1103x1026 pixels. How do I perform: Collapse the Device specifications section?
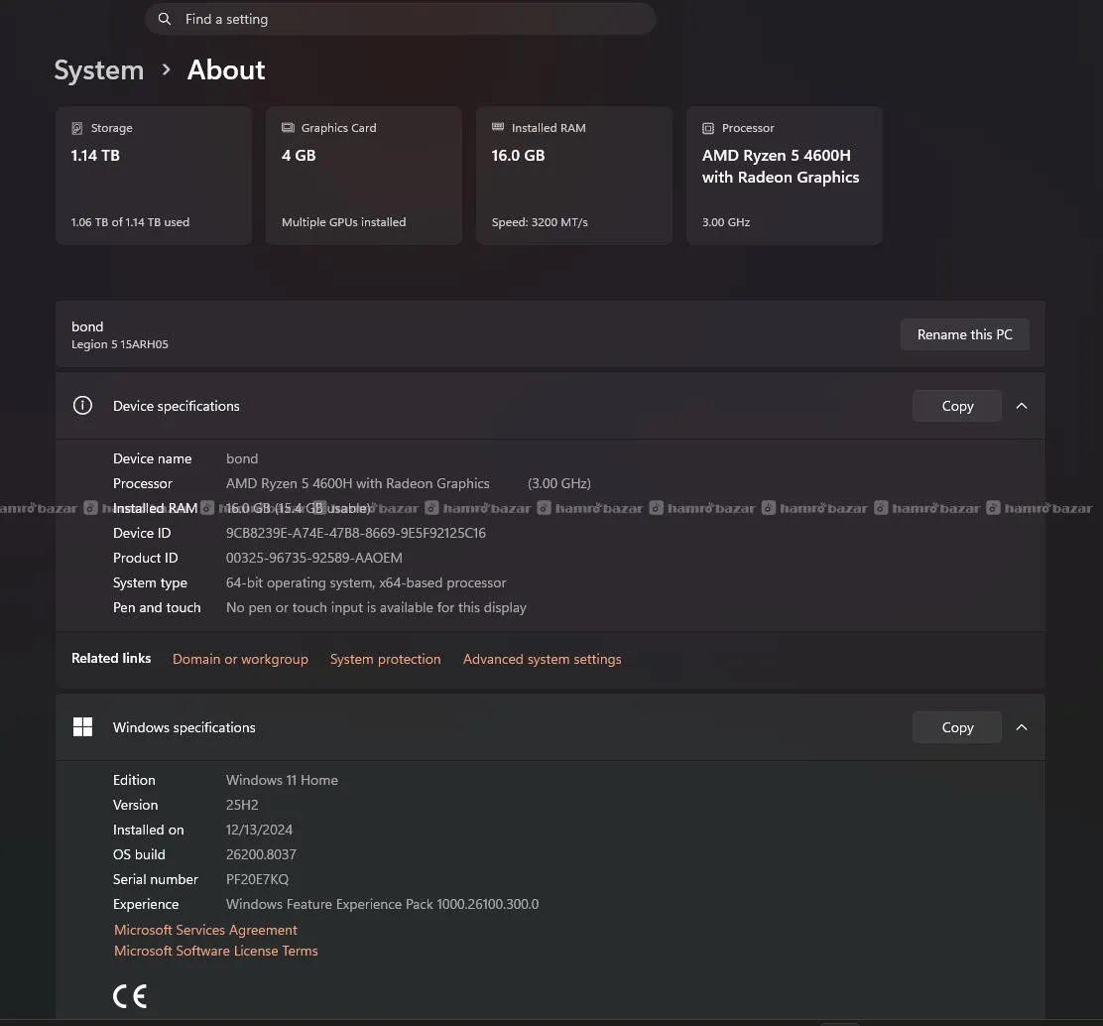(x=1022, y=406)
